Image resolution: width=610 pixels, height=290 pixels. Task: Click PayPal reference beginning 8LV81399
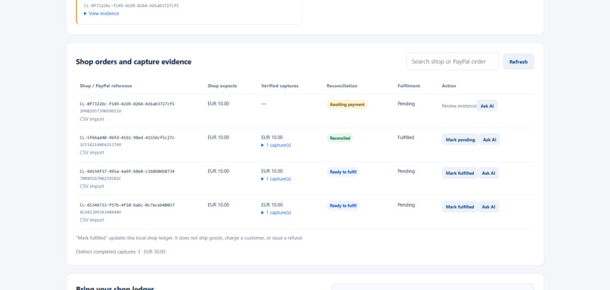pos(101,212)
